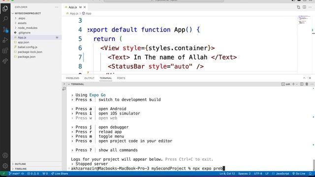Open the remote window indicator
The height and width of the screenshot is (177, 315).
pyautogui.click(x=3, y=174)
